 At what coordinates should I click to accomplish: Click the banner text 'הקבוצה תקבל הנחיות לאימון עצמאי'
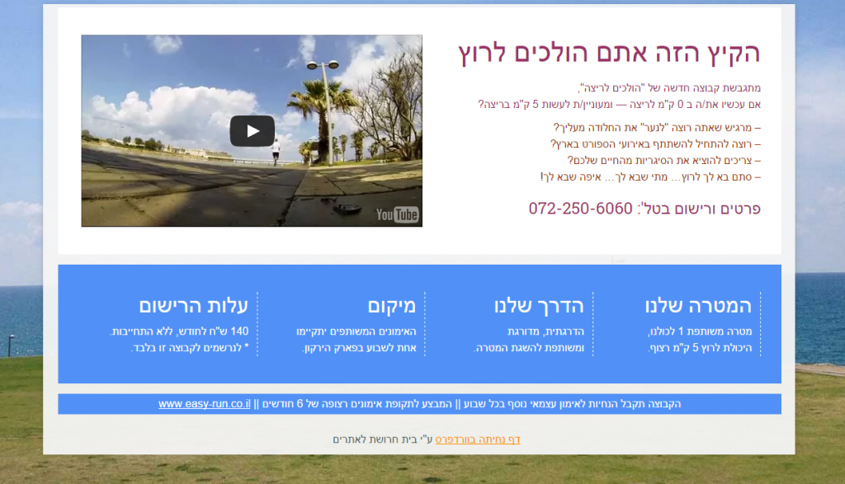coord(573,404)
